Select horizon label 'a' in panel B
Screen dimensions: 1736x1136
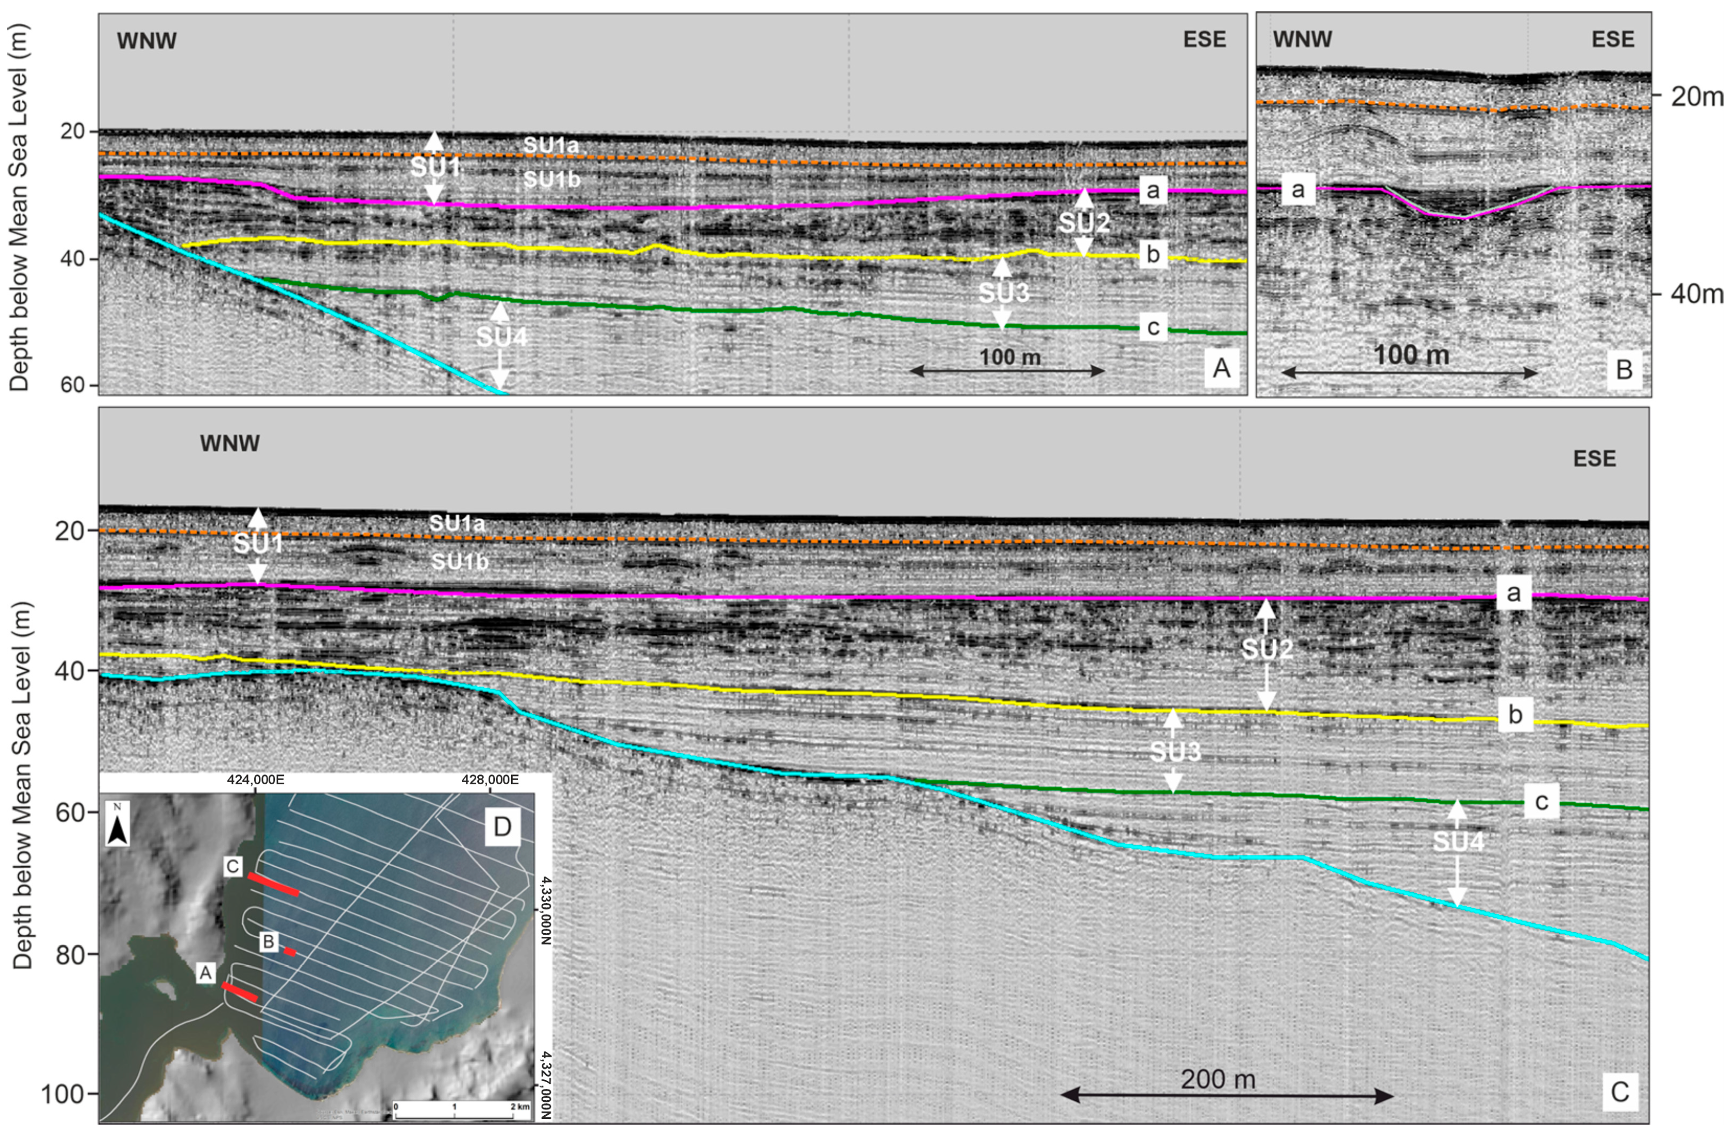pos(1298,191)
